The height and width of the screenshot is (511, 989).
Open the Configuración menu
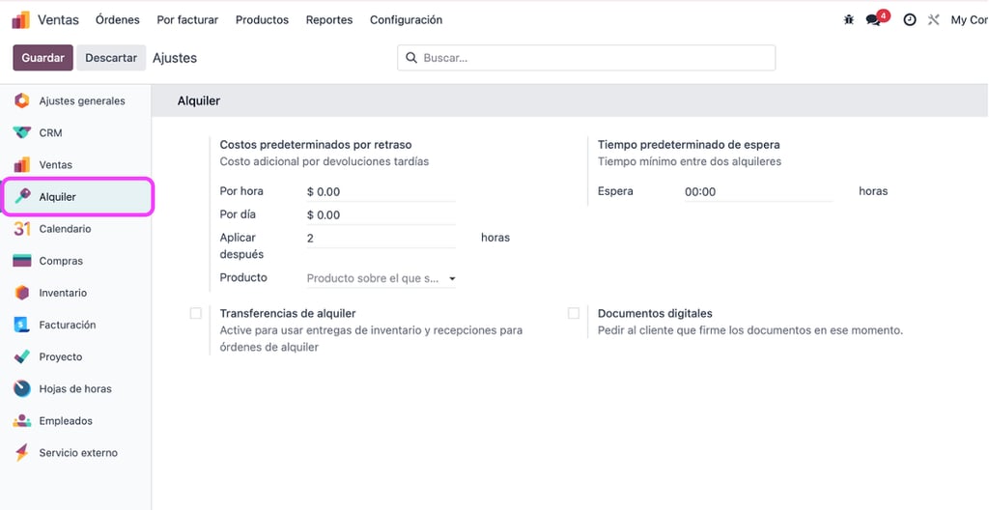pos(407,20)
